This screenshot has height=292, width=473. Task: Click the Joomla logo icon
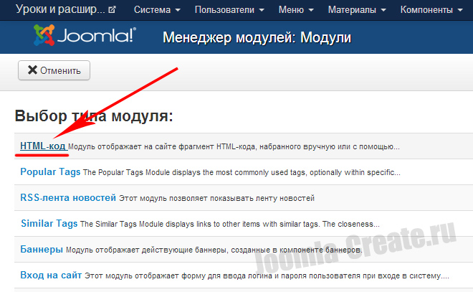(47, 37)
